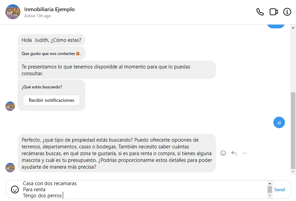Open more options for the latest message
This screenshot has height=201, width=296.
click(244, 153)
